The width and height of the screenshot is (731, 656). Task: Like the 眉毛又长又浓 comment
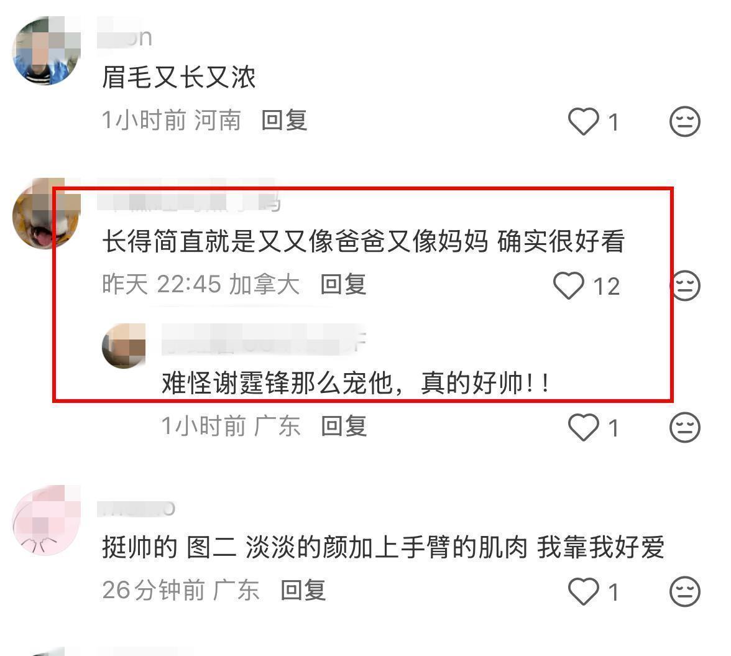(583, 121)
